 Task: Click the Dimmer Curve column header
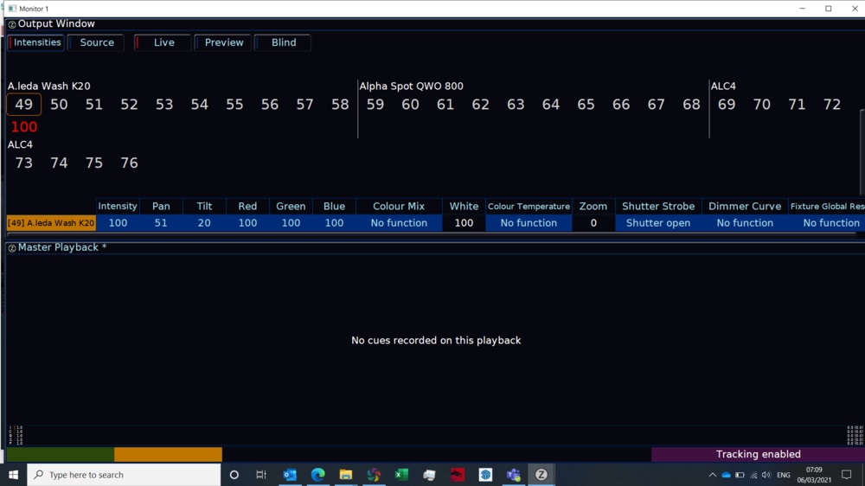(x=745, y=207)
